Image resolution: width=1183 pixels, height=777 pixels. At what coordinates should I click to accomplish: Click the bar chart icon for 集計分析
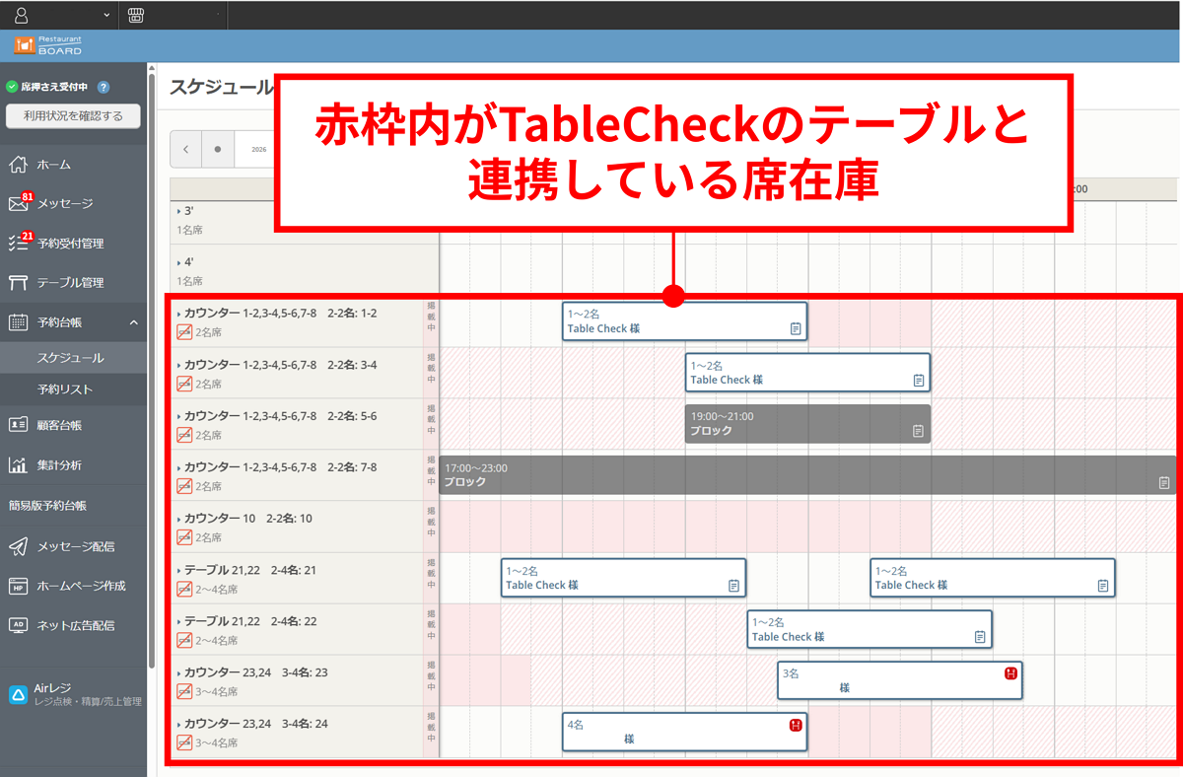(18, 464)
